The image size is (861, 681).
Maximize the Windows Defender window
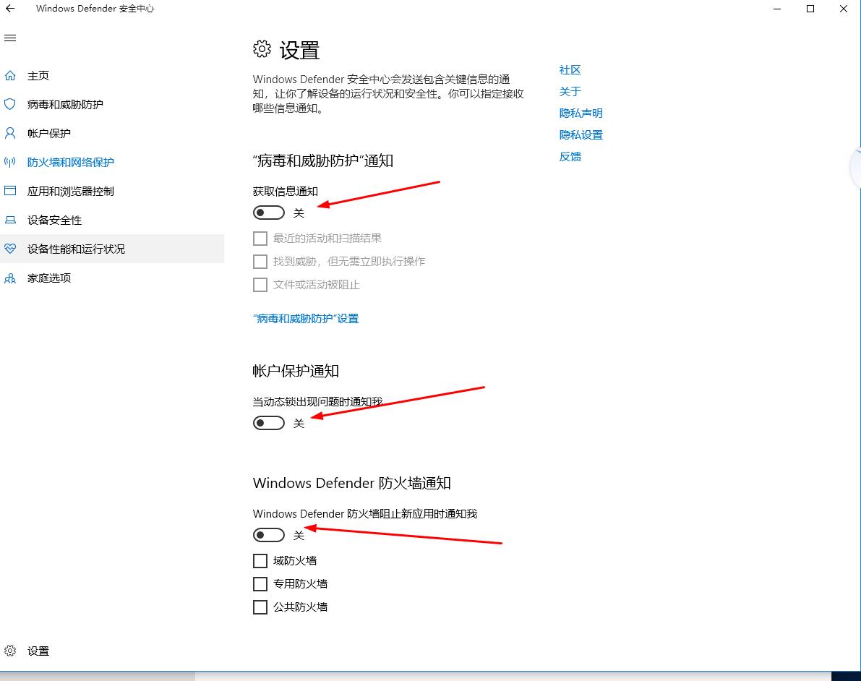coord(810,9)
